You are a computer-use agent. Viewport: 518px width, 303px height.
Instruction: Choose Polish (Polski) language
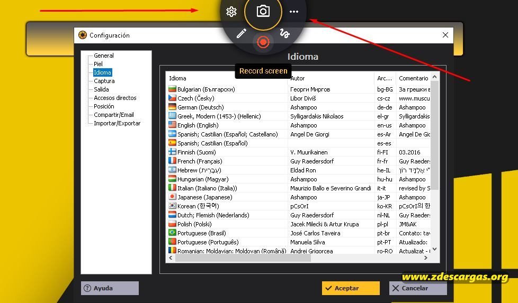click(x=299, y=224)
